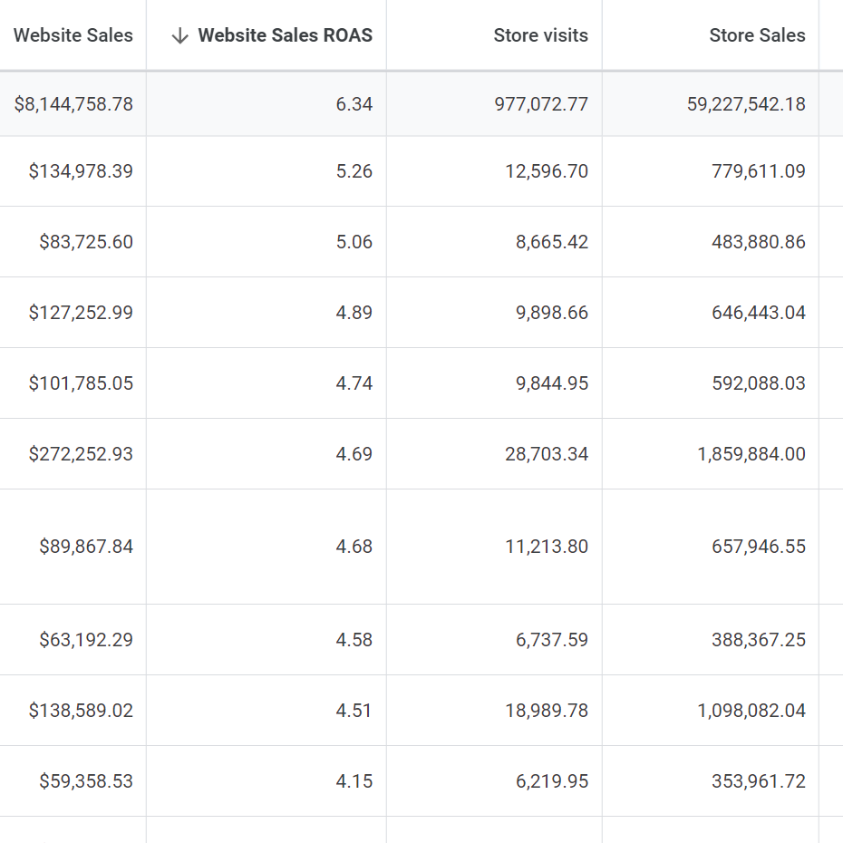The image size is (843, 843).
Task: Click ROAS cell showing 4.68
Action: [354, 547]
